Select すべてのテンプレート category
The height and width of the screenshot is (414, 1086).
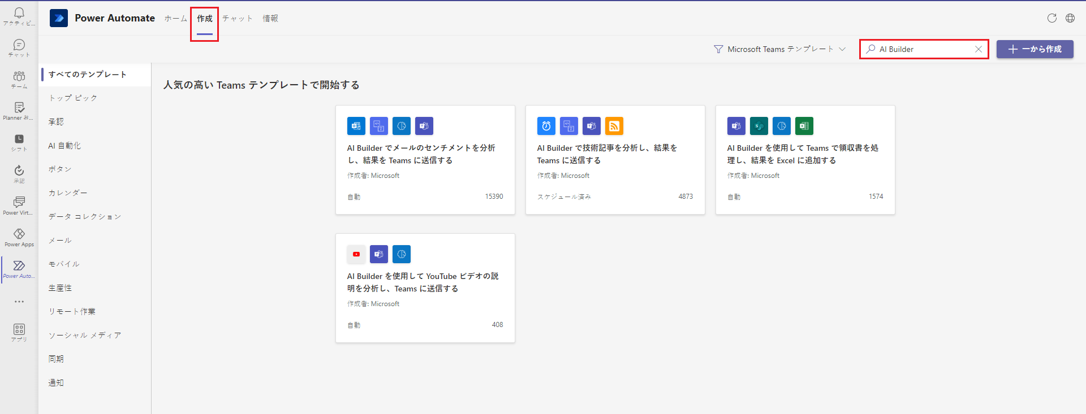coord(95,75)
